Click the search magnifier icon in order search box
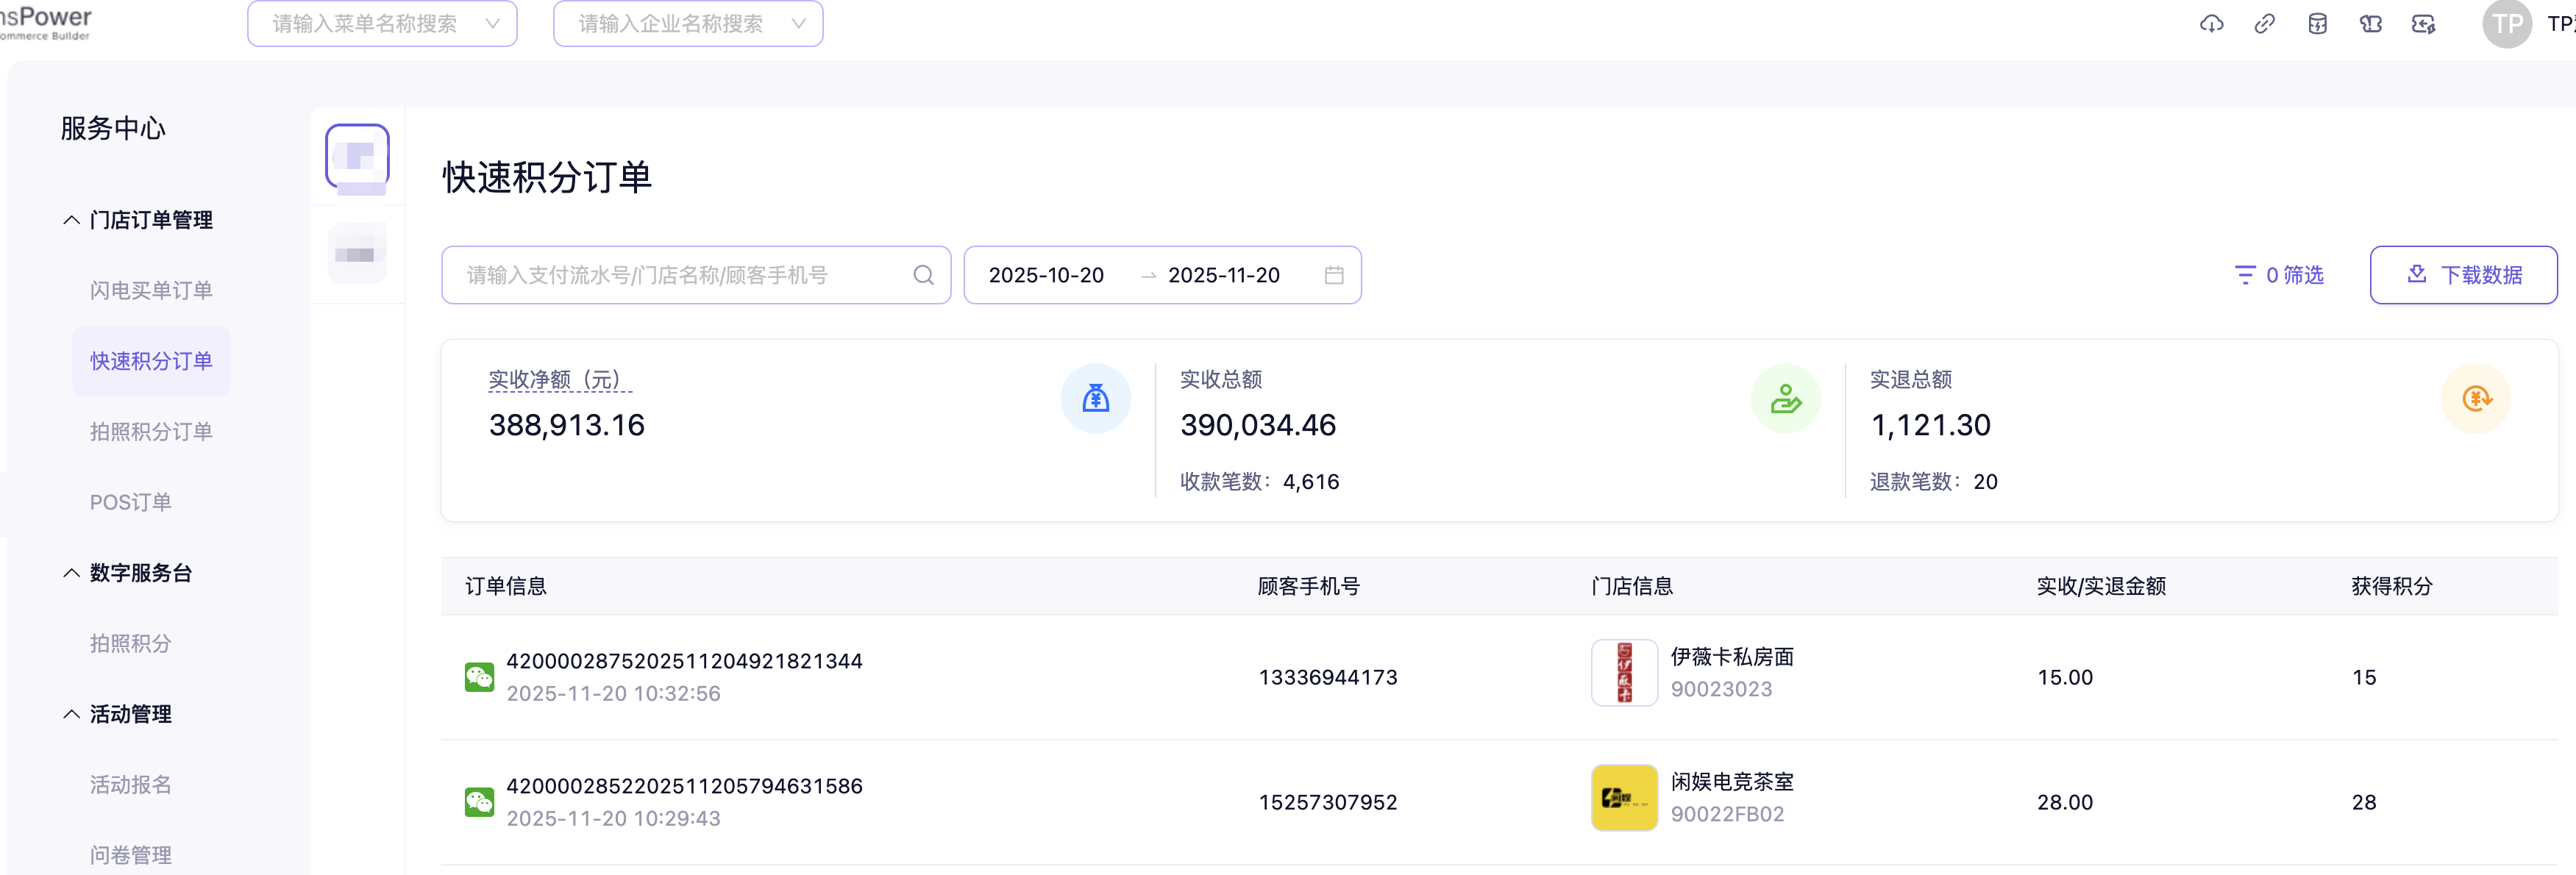This screenshot has height=875, width=2576. tap(923, 275)
